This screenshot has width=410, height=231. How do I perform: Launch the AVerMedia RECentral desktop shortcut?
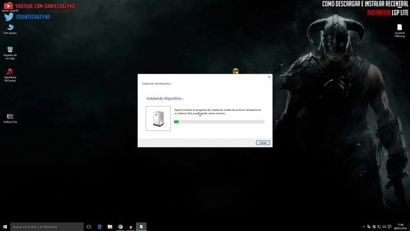[x=10, y=75]
